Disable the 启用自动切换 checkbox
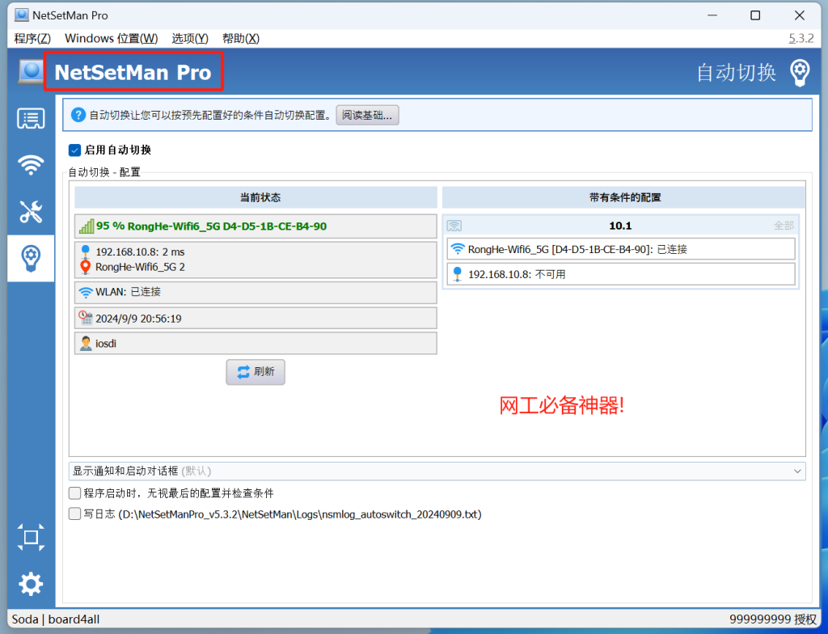The width and height of the screenshot is (828, 634). 74,150
